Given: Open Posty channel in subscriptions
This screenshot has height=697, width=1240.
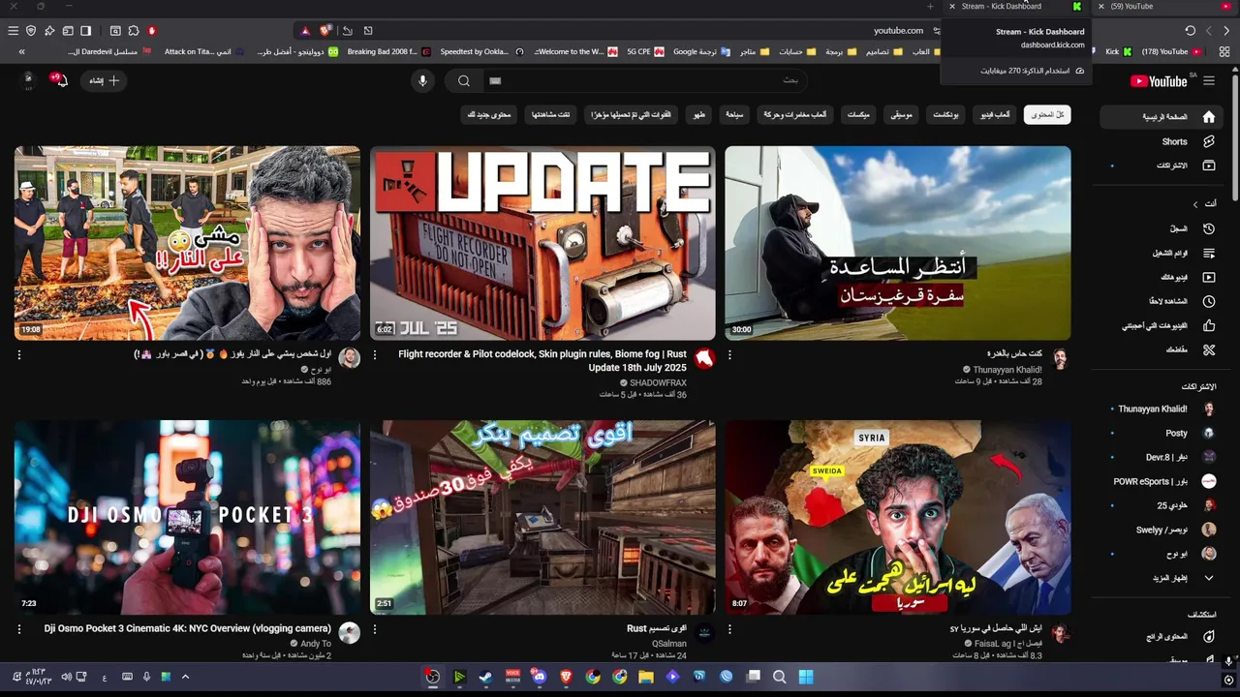Looking at the screenshot, I should pos(1162,434).
